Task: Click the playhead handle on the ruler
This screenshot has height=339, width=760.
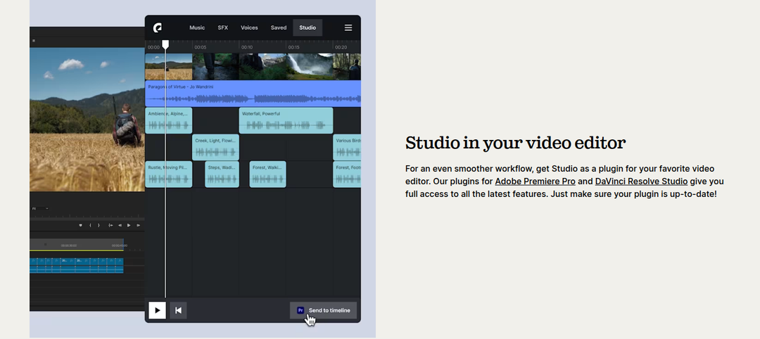Action: [x=165, y=44]
